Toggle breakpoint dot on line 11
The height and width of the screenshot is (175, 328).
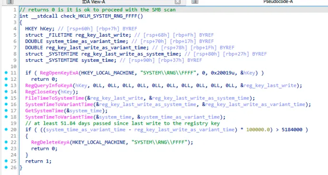coord(6,73)
